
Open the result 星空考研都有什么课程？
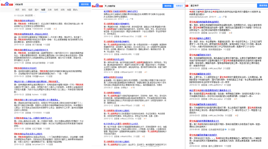point(200,38)
